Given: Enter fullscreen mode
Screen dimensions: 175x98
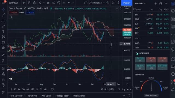Looking at the screenshot, I should click(113, 3).
